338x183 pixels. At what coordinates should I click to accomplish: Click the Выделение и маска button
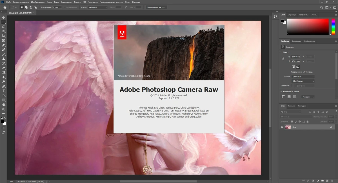156,7
